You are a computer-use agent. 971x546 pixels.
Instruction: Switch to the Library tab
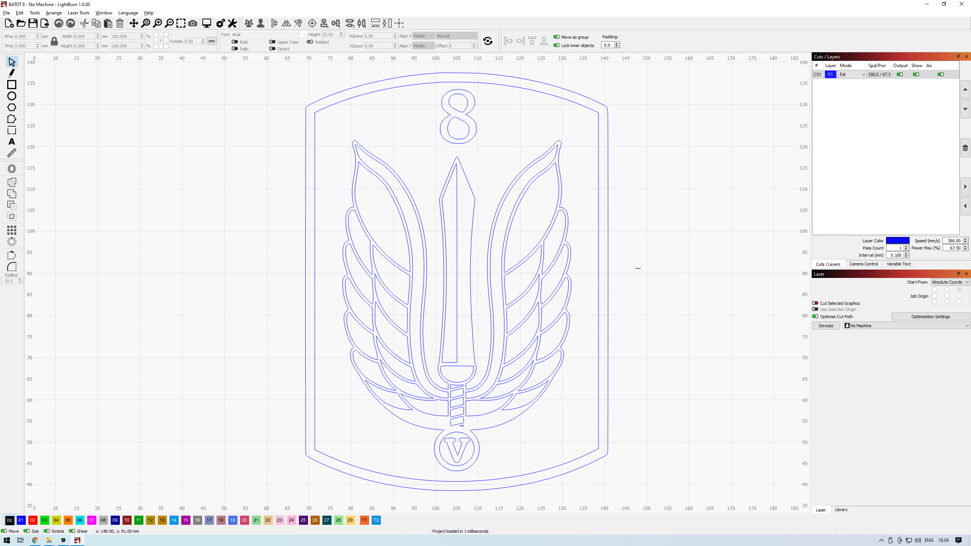(x=841, y=510)
